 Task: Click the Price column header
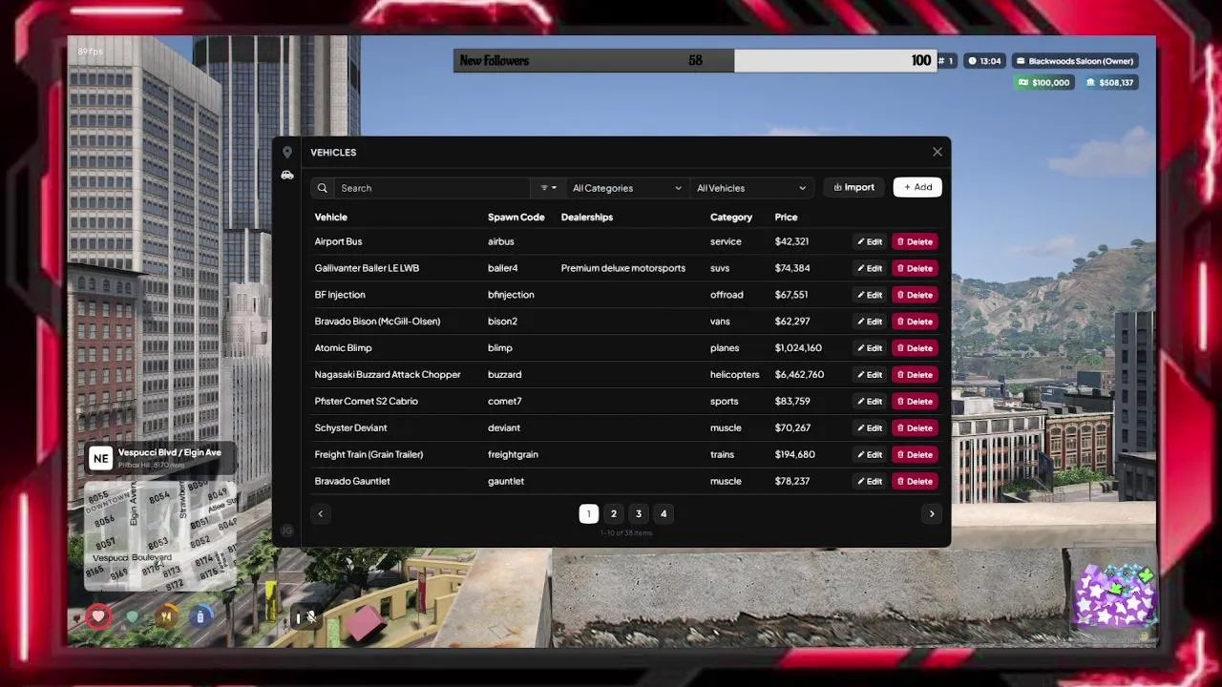(x=786, y=218)
